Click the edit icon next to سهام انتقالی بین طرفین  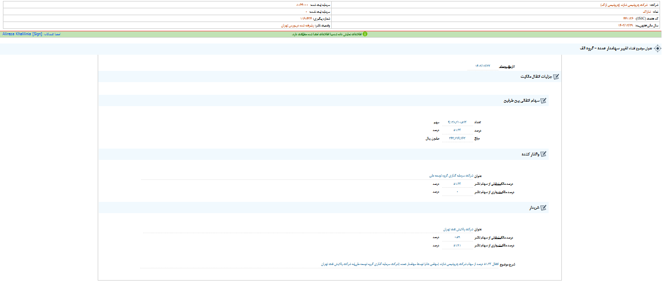[x=543, y=101]
